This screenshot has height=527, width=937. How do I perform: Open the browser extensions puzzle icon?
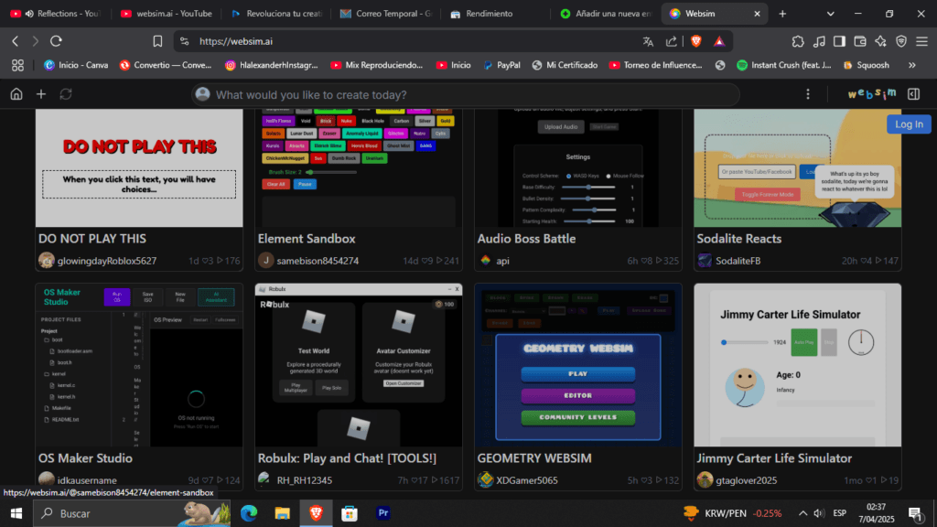tap(798, 41)
